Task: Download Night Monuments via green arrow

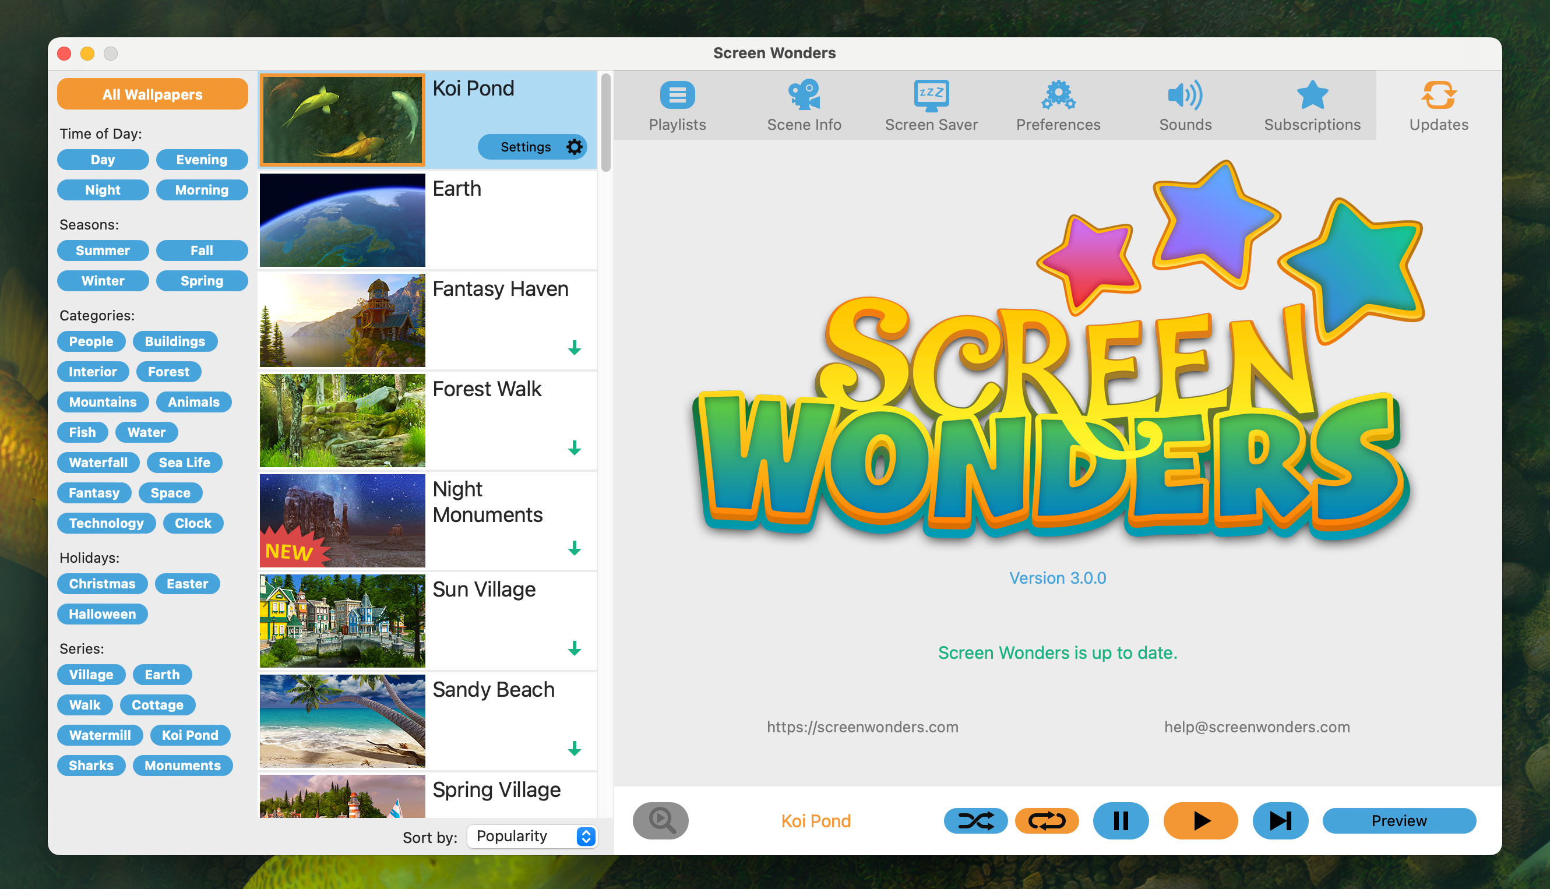Action: 574,548
